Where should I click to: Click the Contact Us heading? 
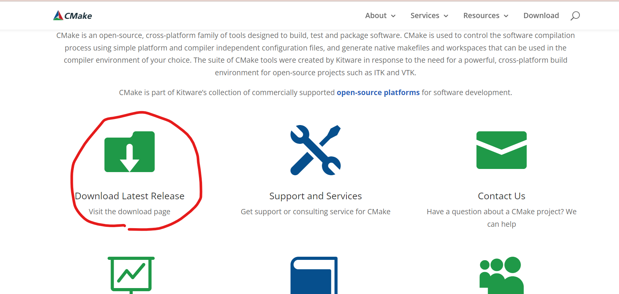(501, 196)
